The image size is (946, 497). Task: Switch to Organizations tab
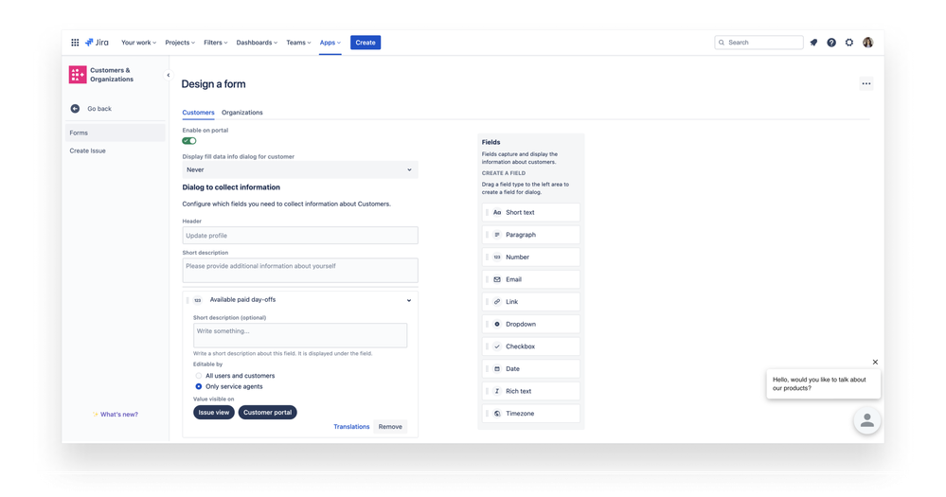coord(241,113)
